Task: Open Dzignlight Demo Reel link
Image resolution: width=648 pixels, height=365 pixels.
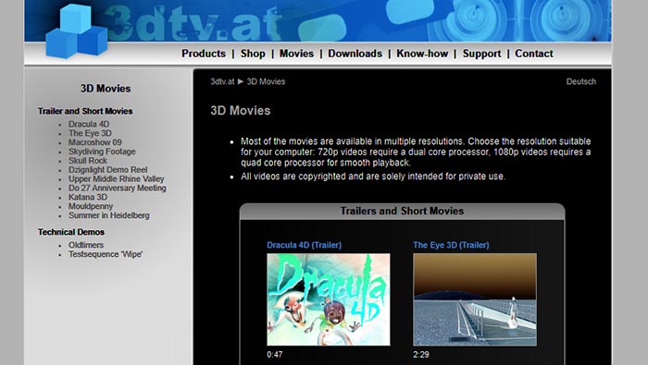Action: tap(108, 169)
